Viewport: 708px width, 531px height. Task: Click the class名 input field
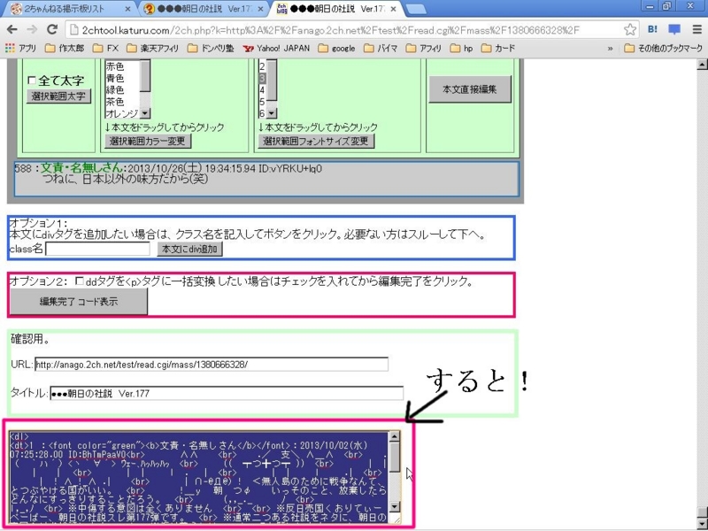click(97, 249)
